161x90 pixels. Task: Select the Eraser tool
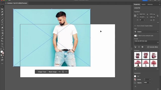point(2,28)
